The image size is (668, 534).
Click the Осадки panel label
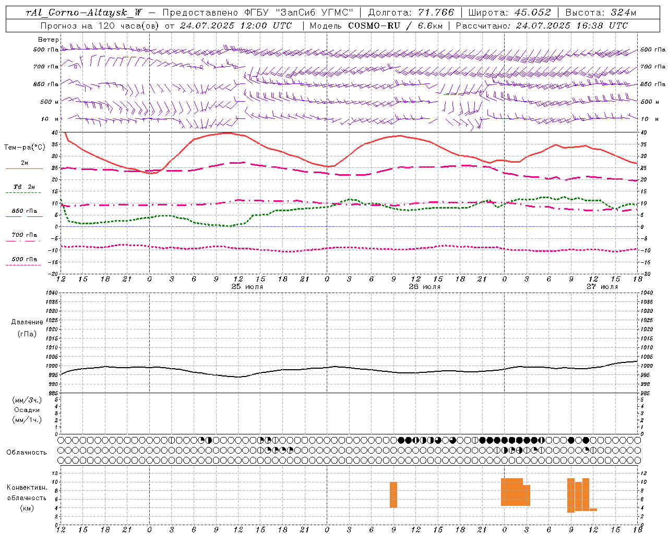pyautogui.click(x=27, y=410)
